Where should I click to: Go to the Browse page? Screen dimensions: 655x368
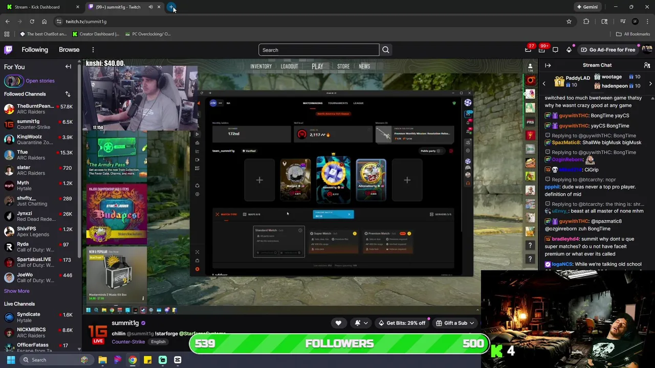[x=69, y=50]
